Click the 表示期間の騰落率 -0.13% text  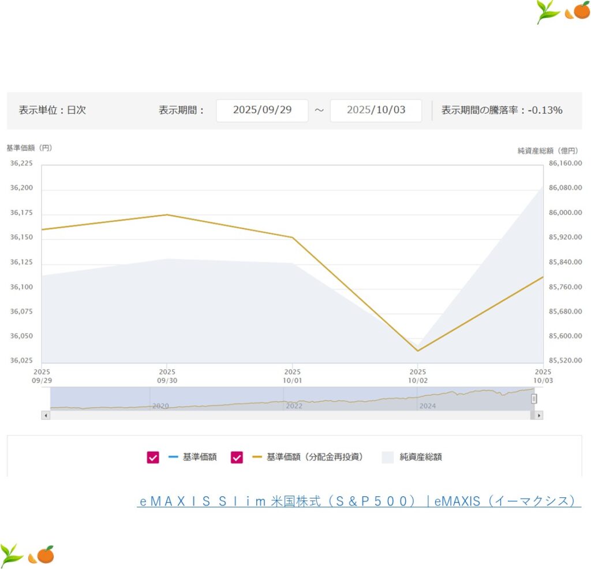[502, 110]
